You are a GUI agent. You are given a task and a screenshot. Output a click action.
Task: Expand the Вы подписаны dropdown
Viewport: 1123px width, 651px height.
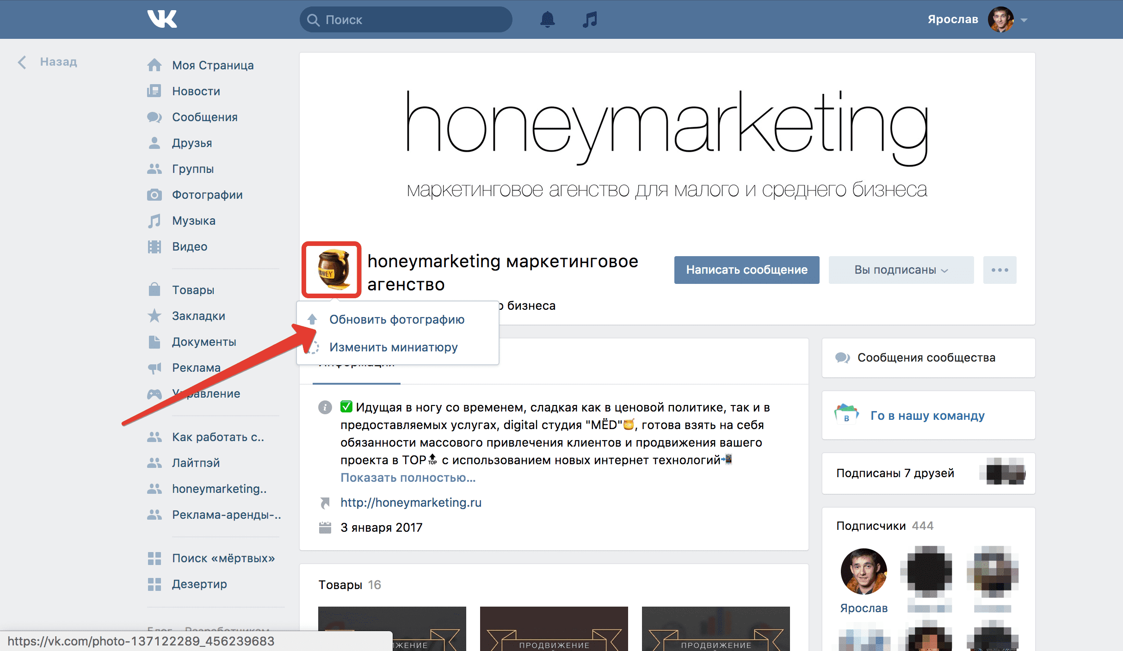tap(901, 270)
